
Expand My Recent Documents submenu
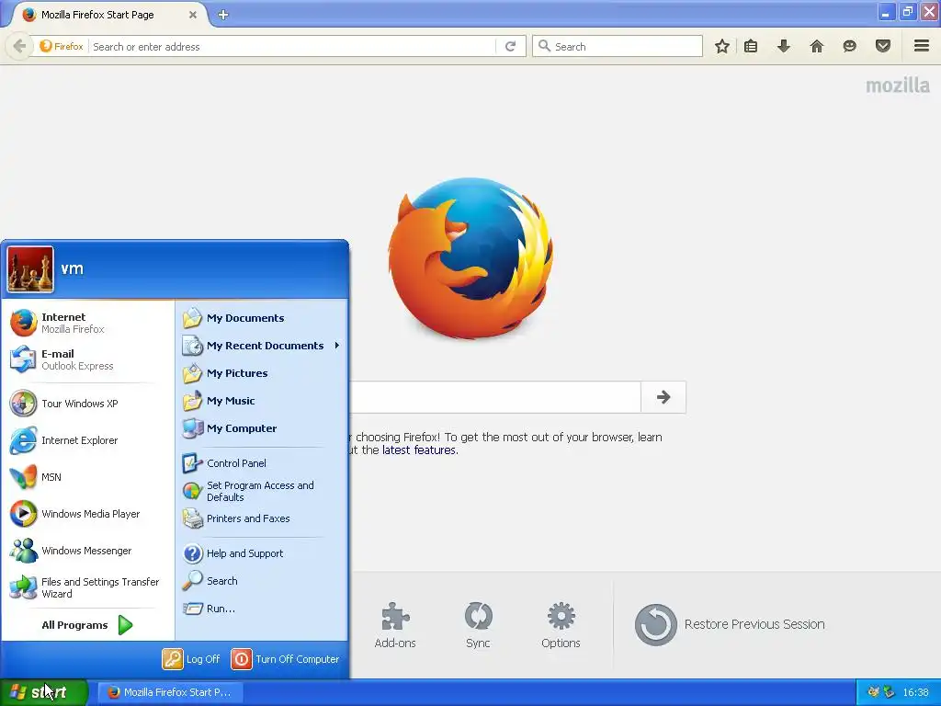(x=262, y=346)
